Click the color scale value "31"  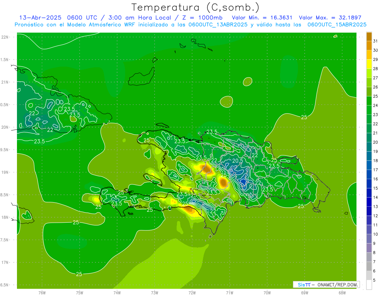coord(376,41)
